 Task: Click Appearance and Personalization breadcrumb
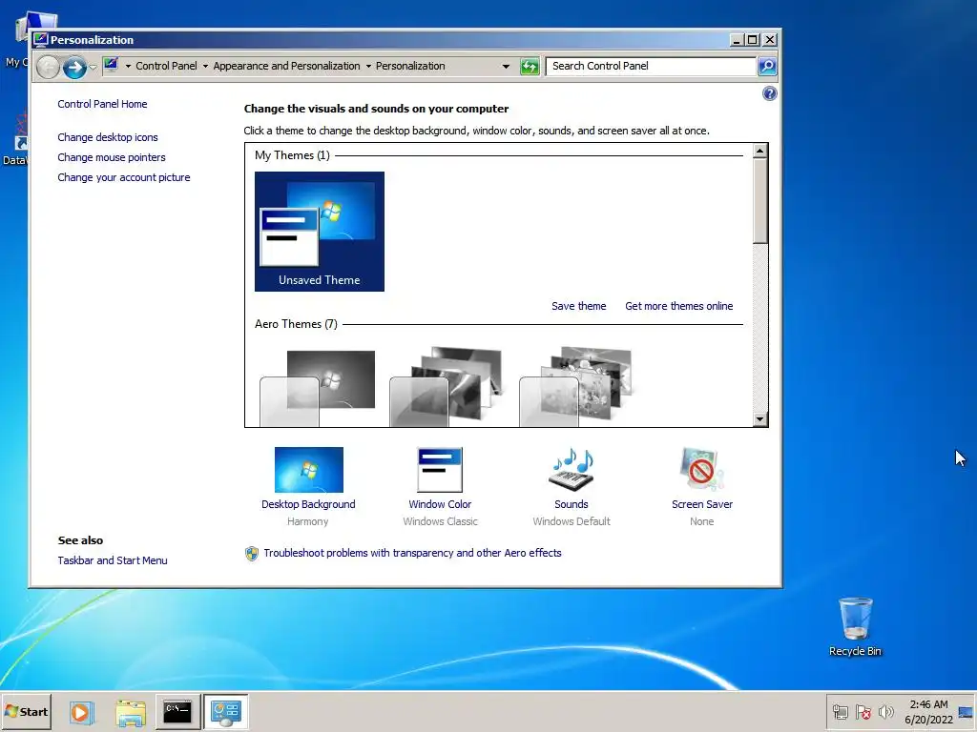click(x=286, y=66)
